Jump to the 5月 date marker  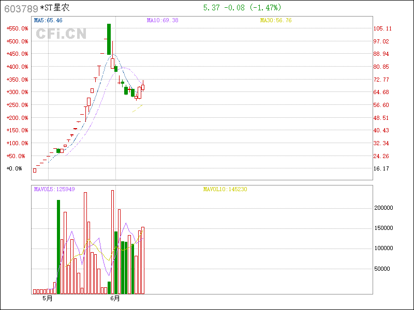[48, 298]
